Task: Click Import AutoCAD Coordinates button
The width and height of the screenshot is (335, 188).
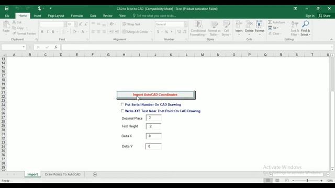Action: pyautogui.click(x=155, y=95)
